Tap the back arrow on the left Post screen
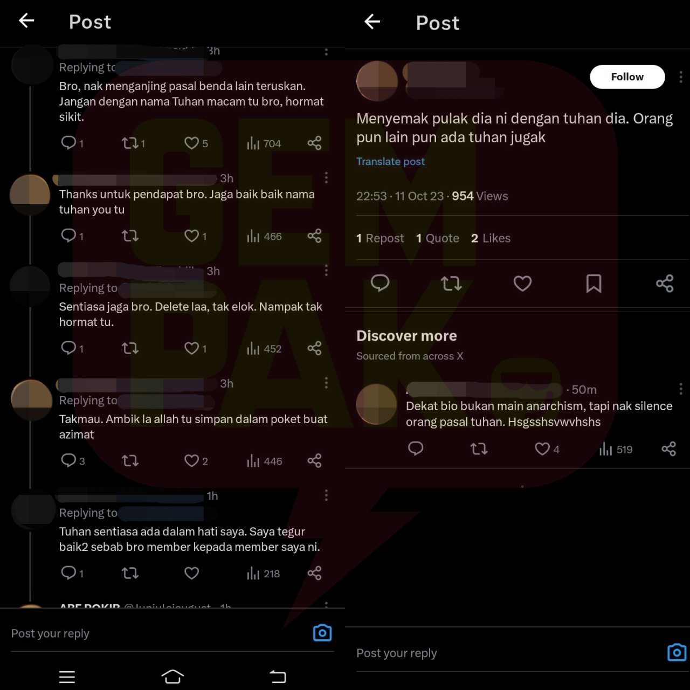The height and width of the screenshot is (690, 690). pyautogui.click(x=26, y=21)
